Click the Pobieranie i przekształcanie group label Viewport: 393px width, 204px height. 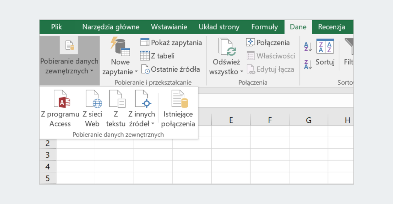153,82
